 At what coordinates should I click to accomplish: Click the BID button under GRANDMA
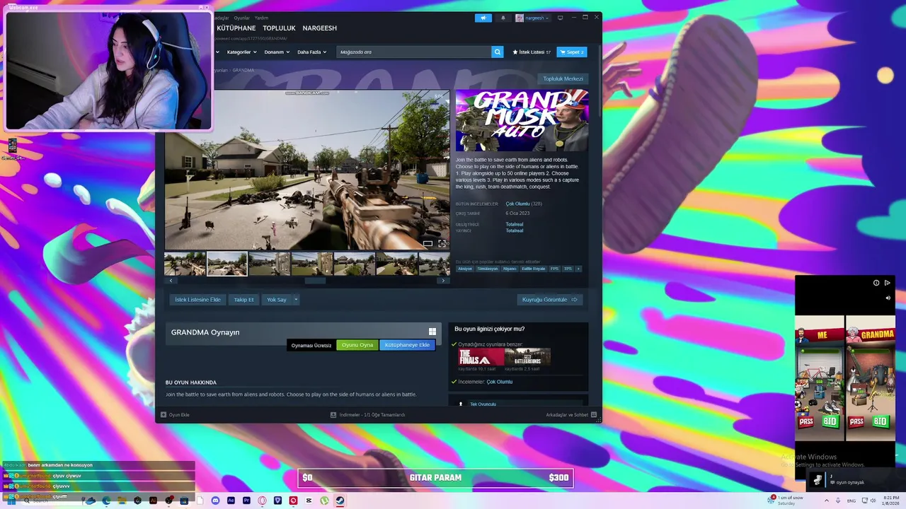pyautogui.click(x=880, y=422)
